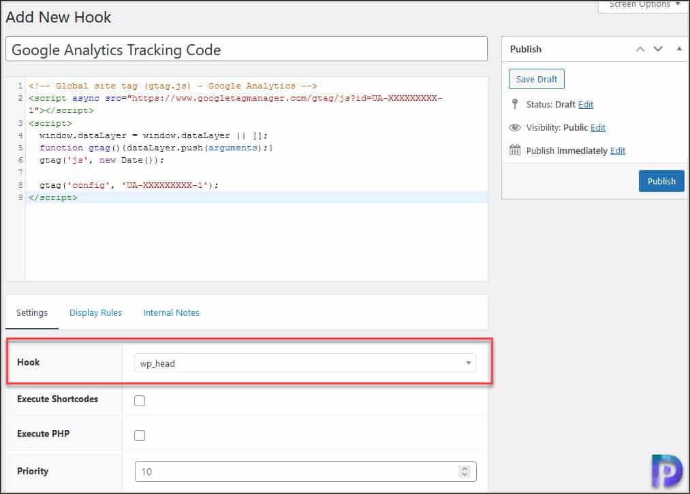This screenshot has width=690, height=494.
Task: Click the Publish button
Action: [x=661, y=181]
